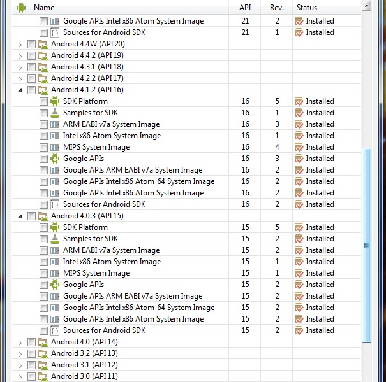Screen dimensions: 386x382
Task: Click the Android 4.4W folder icon
Action: coord(43,44)
